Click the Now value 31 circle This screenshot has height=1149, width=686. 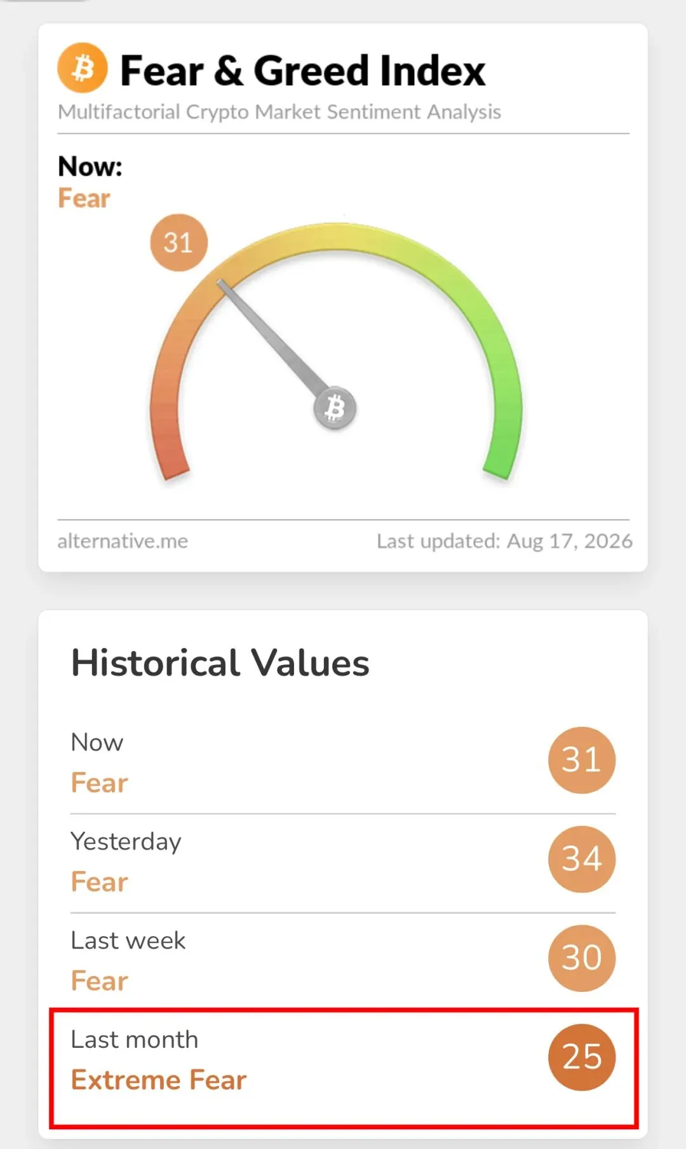[582, 760]
